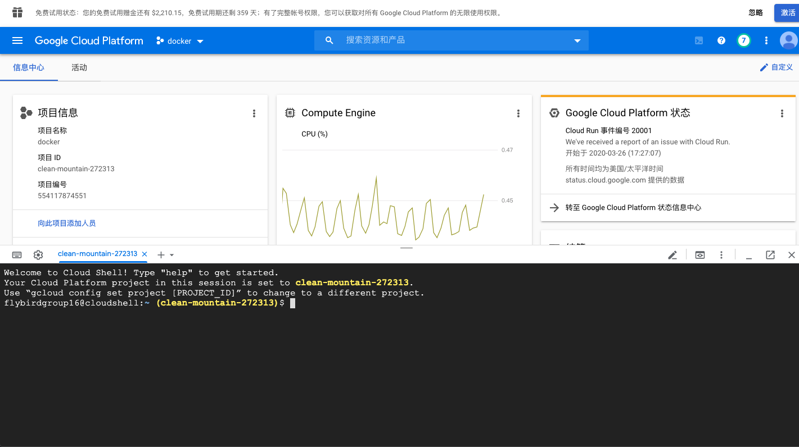Open Cloud Shell in new window
The width and height of the screenshot is (799, 447).
tap(770, 255)
